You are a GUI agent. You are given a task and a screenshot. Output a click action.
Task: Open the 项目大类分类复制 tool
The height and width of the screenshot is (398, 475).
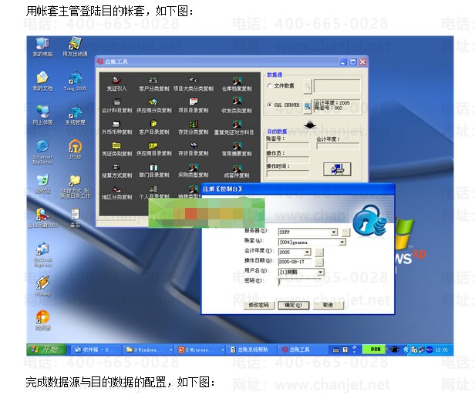point(194,84)
